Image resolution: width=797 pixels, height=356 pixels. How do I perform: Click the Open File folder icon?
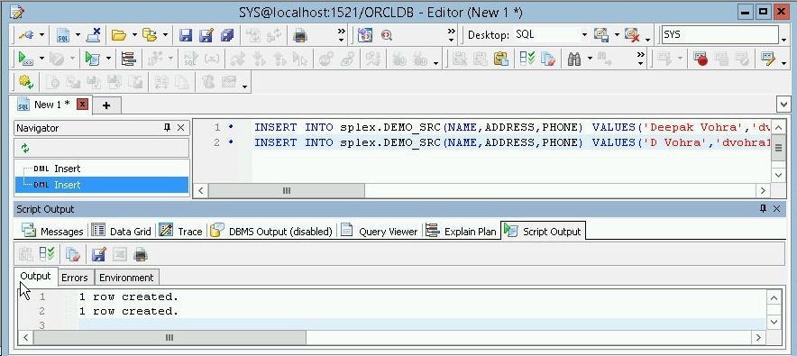(x=119, y=34)
